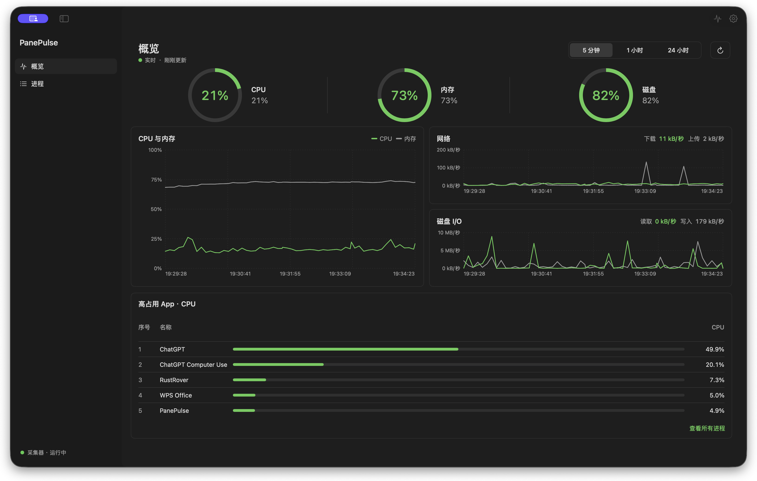Click the refresh circular arrow button
This screenshot has height=481, width=757.
[720, 50]
